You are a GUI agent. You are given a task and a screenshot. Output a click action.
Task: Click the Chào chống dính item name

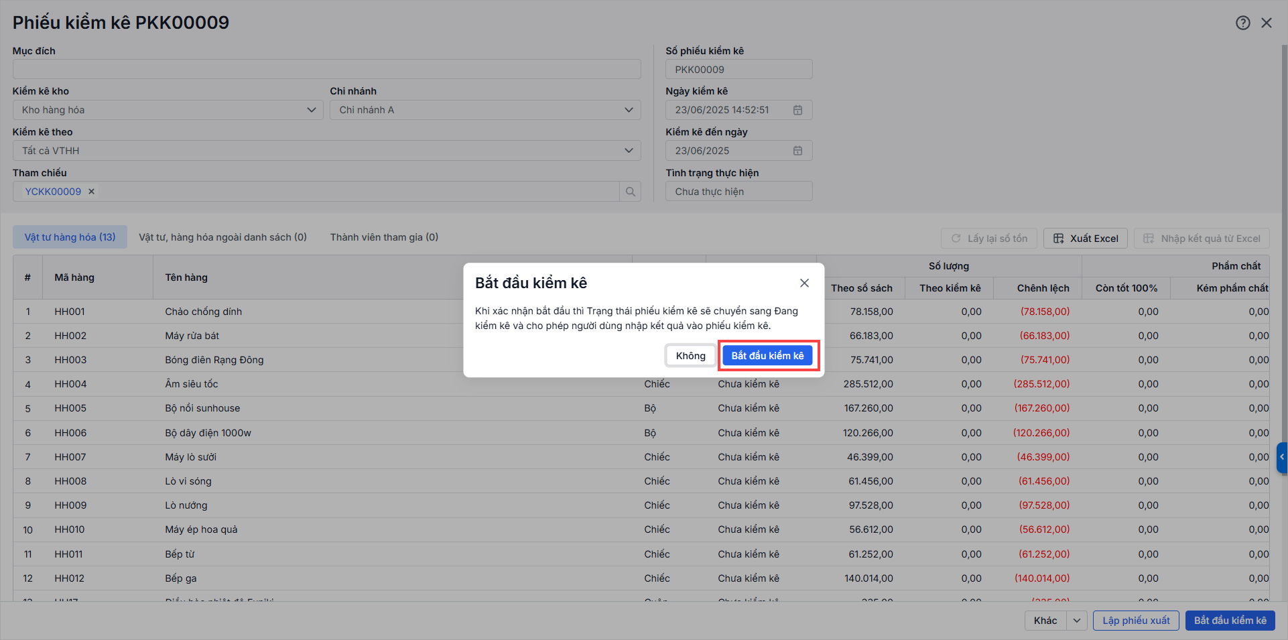point(204,312)
